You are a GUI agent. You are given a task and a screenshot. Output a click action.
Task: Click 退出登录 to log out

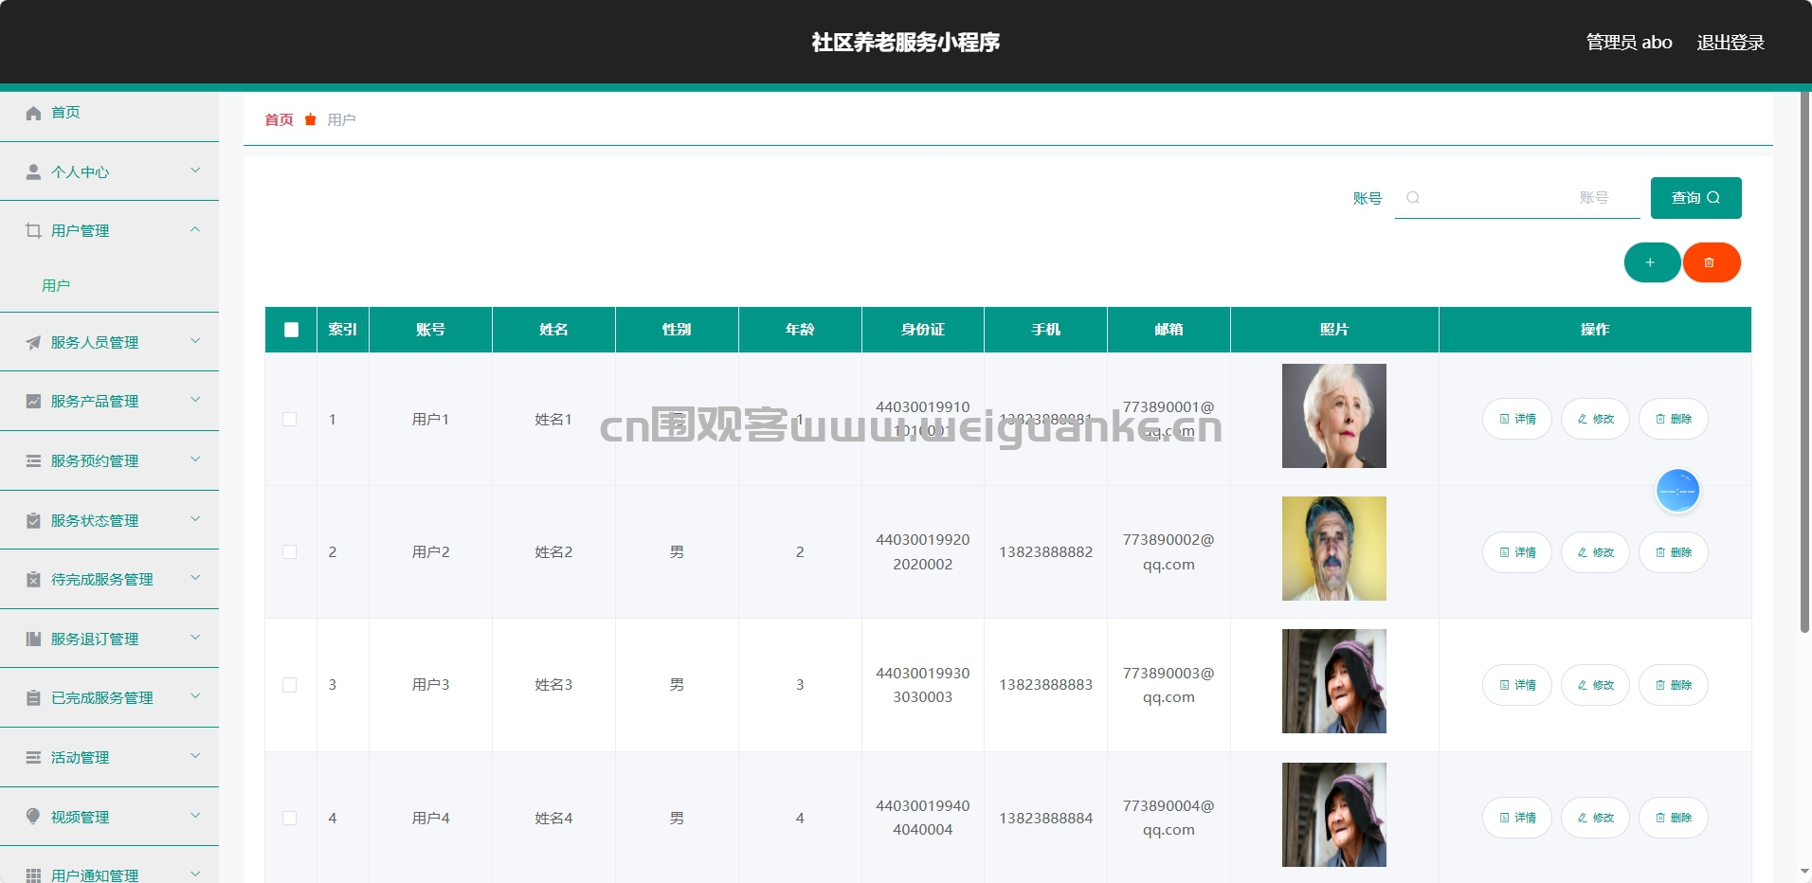coord(1730,42)
